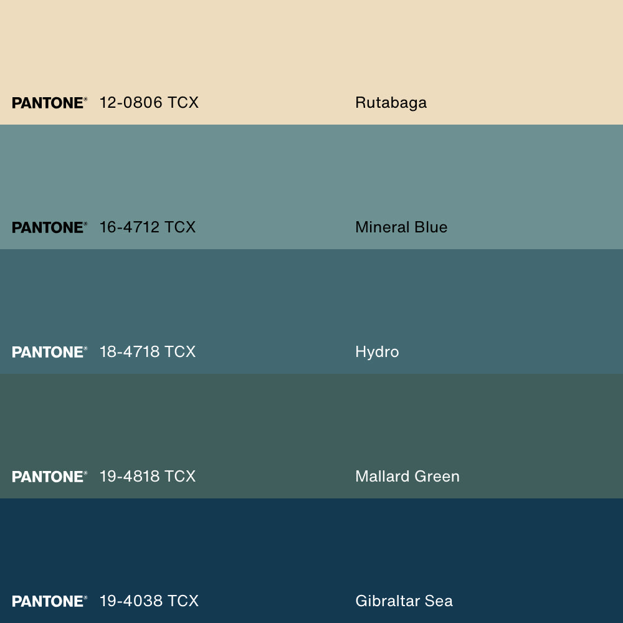Click the Hydro color name label
Screen dimensions: 623x623
(x=377, y=352)
